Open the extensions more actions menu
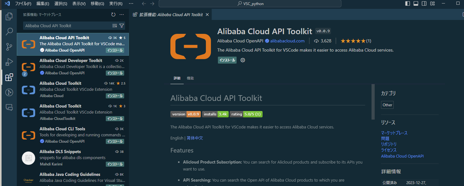 pyautogui.click(x=121, y=14)
